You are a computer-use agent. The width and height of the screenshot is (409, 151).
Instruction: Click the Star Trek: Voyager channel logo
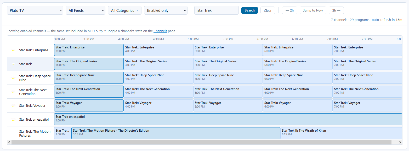(13, 106)
